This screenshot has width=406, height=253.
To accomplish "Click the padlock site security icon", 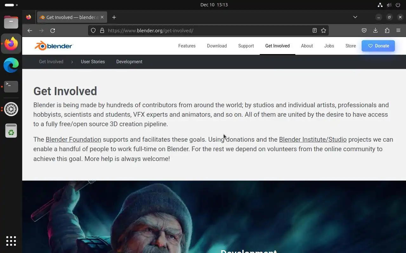I will tap(102, 30).
